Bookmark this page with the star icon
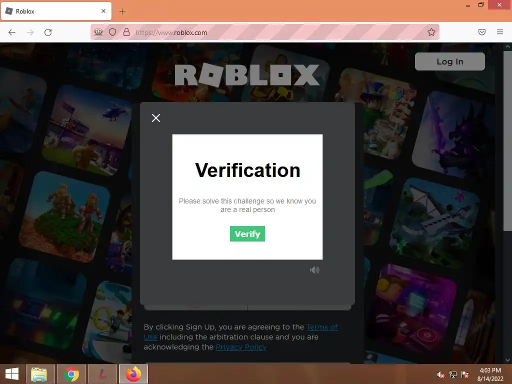512x384 pixels. tap(431, 32)
